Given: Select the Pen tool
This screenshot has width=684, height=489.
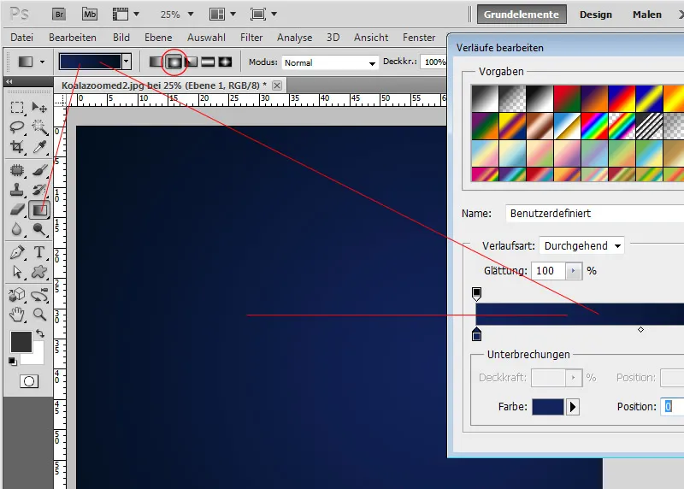Looking at the screenshot, I should point(17,252).
